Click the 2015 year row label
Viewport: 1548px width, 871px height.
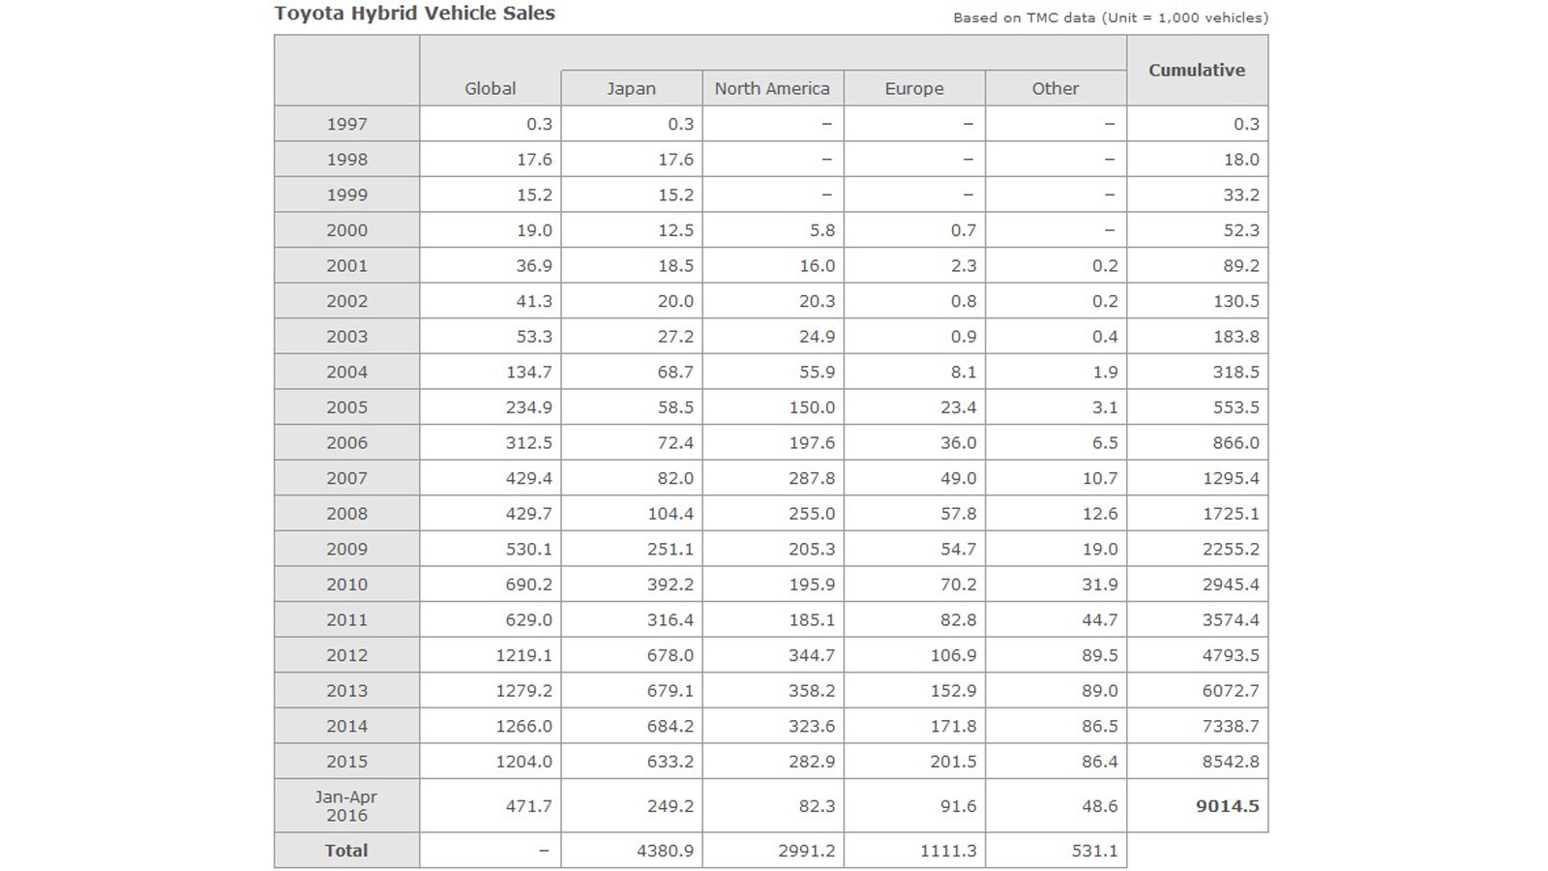click(346, 762)
